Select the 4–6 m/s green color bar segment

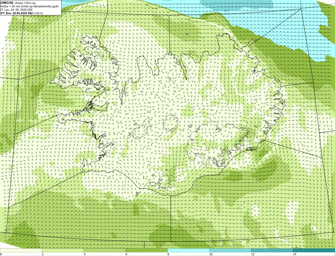click(105, 250)
